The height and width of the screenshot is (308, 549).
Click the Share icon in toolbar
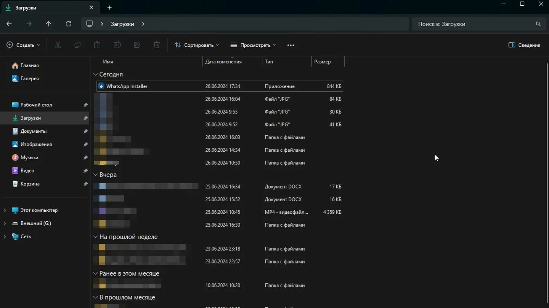137,45
